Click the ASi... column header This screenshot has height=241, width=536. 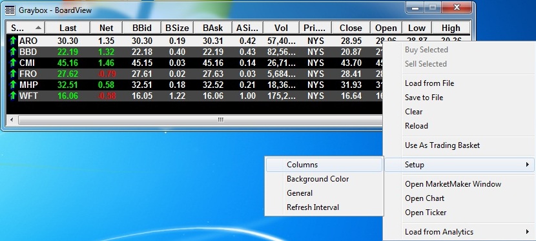248,28
